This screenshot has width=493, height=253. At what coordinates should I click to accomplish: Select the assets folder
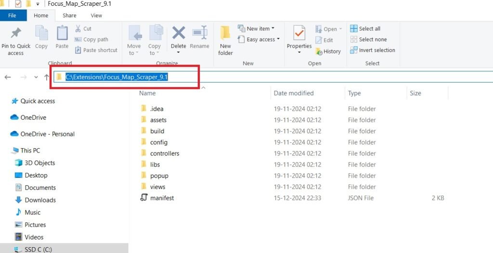pyautogui.click(x=154, y=120)
